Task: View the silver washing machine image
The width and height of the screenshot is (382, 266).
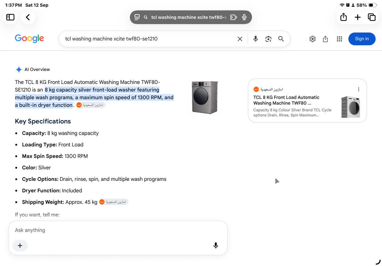Action: (x=205, y=97)
